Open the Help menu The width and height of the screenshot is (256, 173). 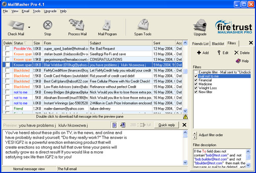click(x=63, y=11)
